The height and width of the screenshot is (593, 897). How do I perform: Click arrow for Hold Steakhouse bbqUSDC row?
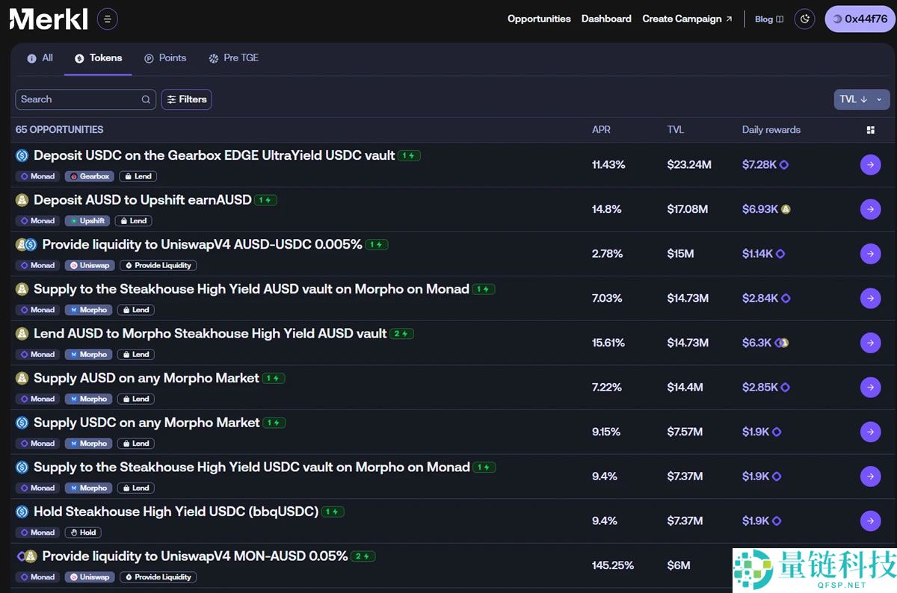(x=870, y=521)
